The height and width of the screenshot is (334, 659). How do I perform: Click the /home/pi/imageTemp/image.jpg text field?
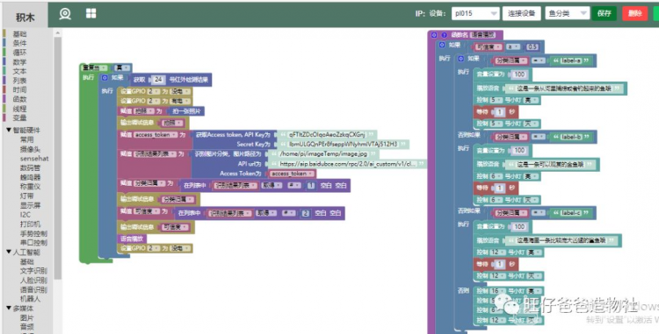[323, 153]
